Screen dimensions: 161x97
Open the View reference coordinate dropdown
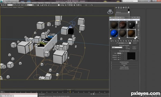click(x=30, y=5)
